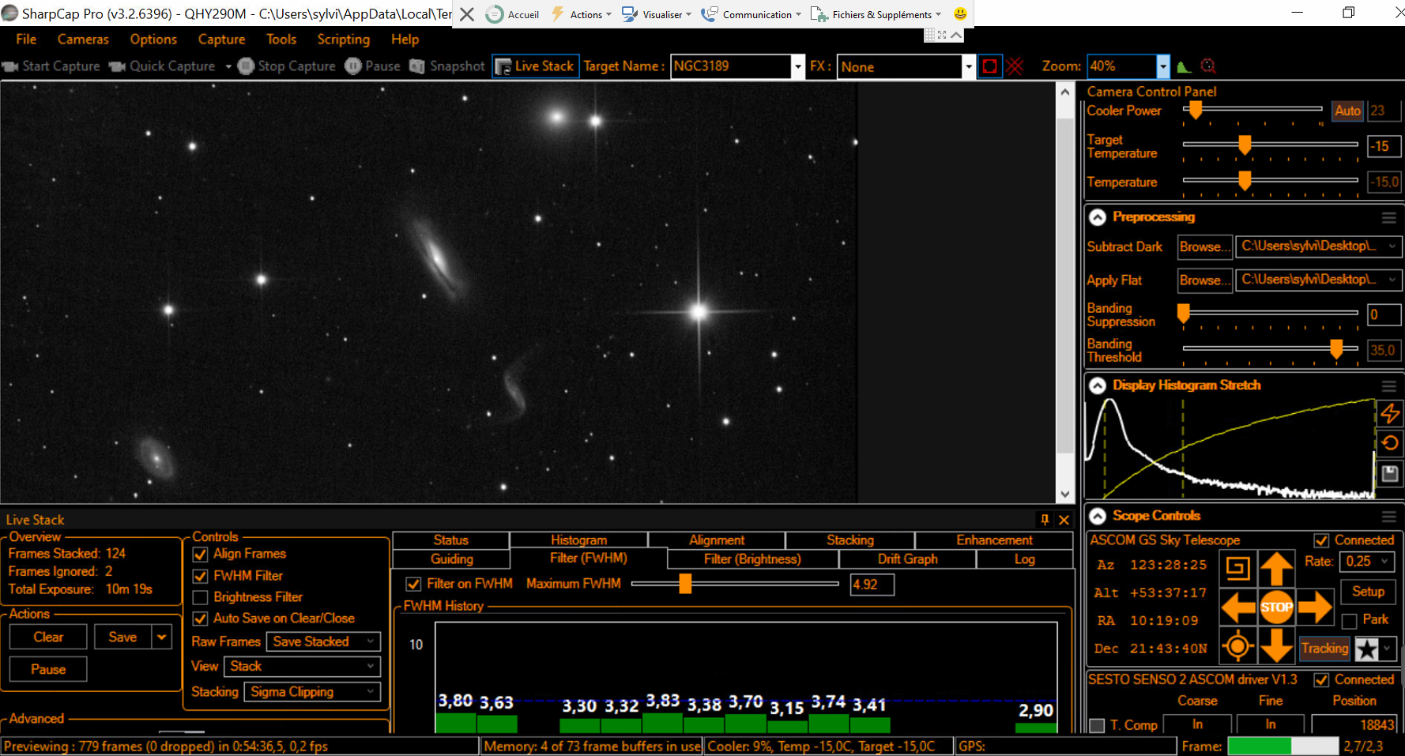Uncheck the FWHM Filter checkbox
Image resolution: width=1405 pixels, height=756 pixels.
pos(201,576)
